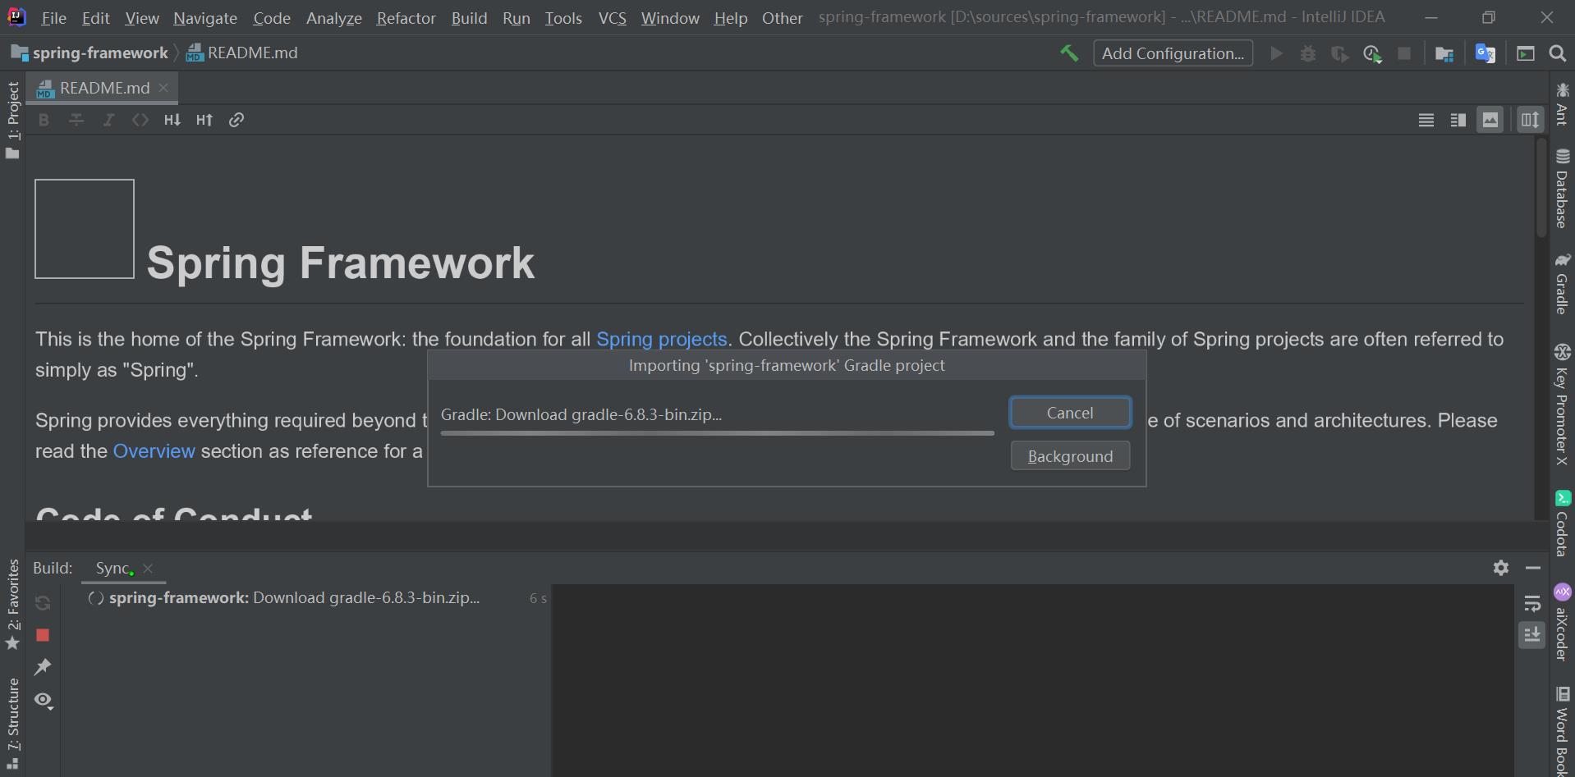Click the Run play icon in toolbar
The width and height of the screenshot is (1575, 777).
click(x=1276, y=53)
